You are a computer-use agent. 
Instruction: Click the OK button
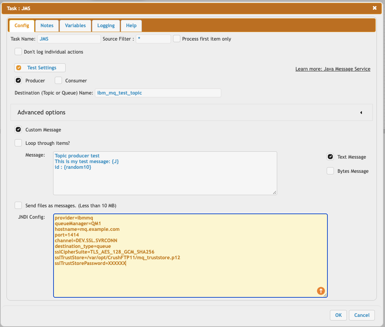[x=338, y=315]
